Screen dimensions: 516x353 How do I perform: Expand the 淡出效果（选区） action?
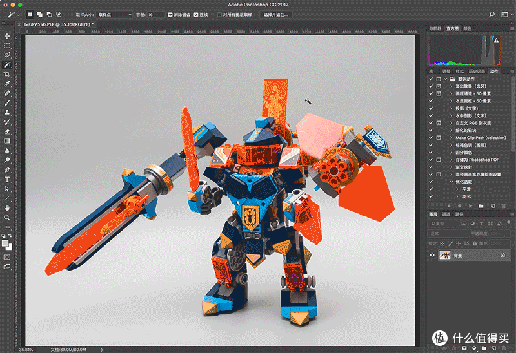click(x=451, y=86)
